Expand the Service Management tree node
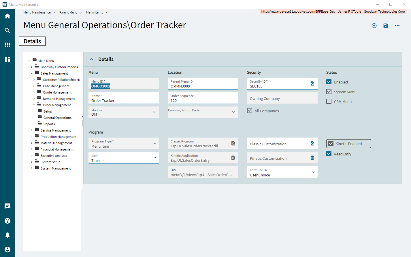This screenshot has height=257, width=411. tap(32, 130)
